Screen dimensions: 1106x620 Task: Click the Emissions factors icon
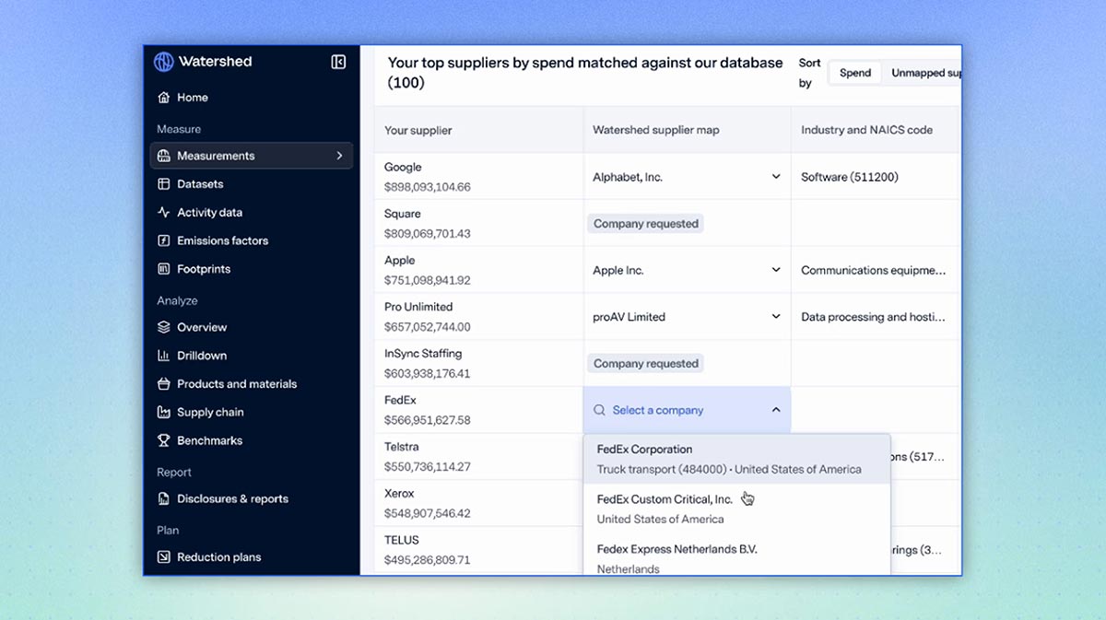point(164,240)
